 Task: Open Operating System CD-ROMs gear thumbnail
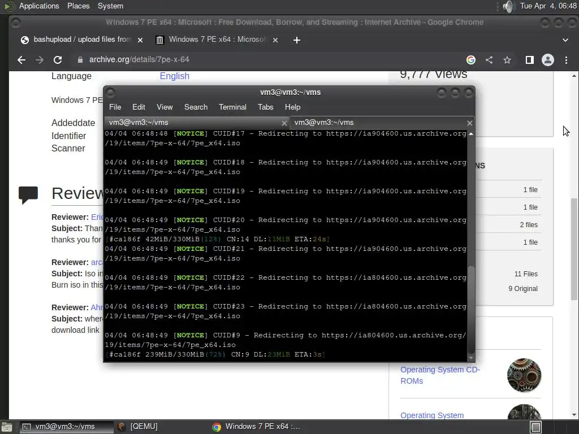pos(524,375)
